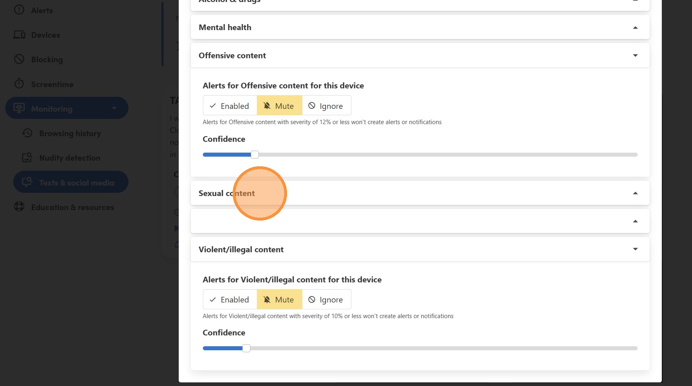This screenshot has height=386, width=692.
Task: Toggle the Monitoring menu dropdown arrow
Action: point(114,108)
